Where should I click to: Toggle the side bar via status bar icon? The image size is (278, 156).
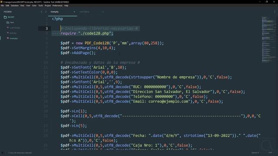click(x=2, y=153)
